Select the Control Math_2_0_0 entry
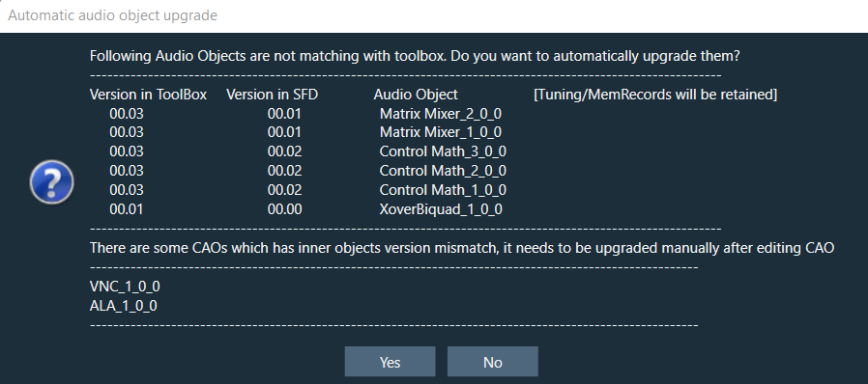This screenshot has width=868, height=384. point(443,171)
